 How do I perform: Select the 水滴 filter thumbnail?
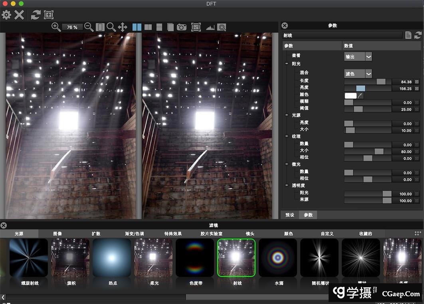[278, 258]
